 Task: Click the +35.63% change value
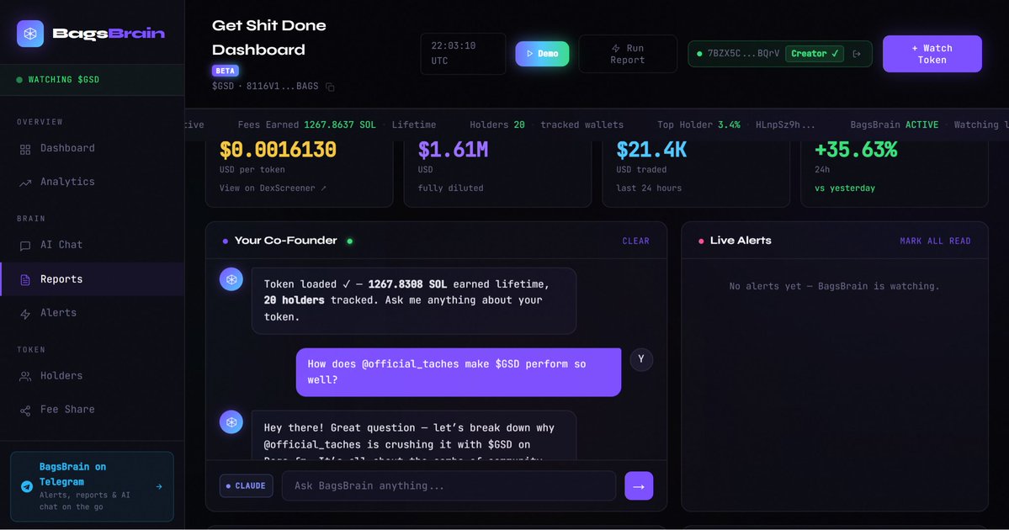(855, 150)
